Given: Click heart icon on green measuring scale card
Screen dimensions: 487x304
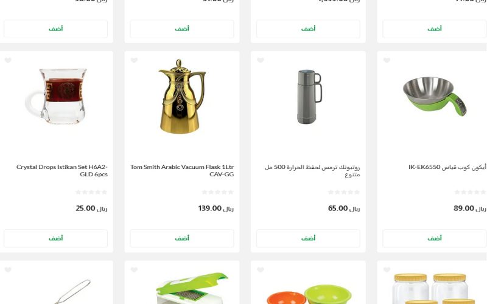Looking at the screenshot, I should coord(387,60).
